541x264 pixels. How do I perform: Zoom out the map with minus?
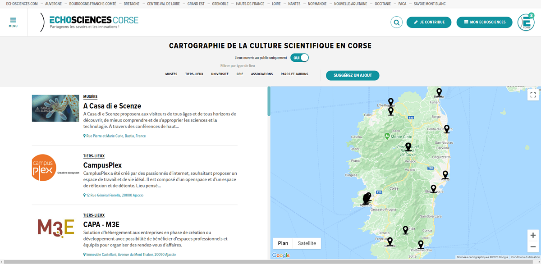point(533,246)
